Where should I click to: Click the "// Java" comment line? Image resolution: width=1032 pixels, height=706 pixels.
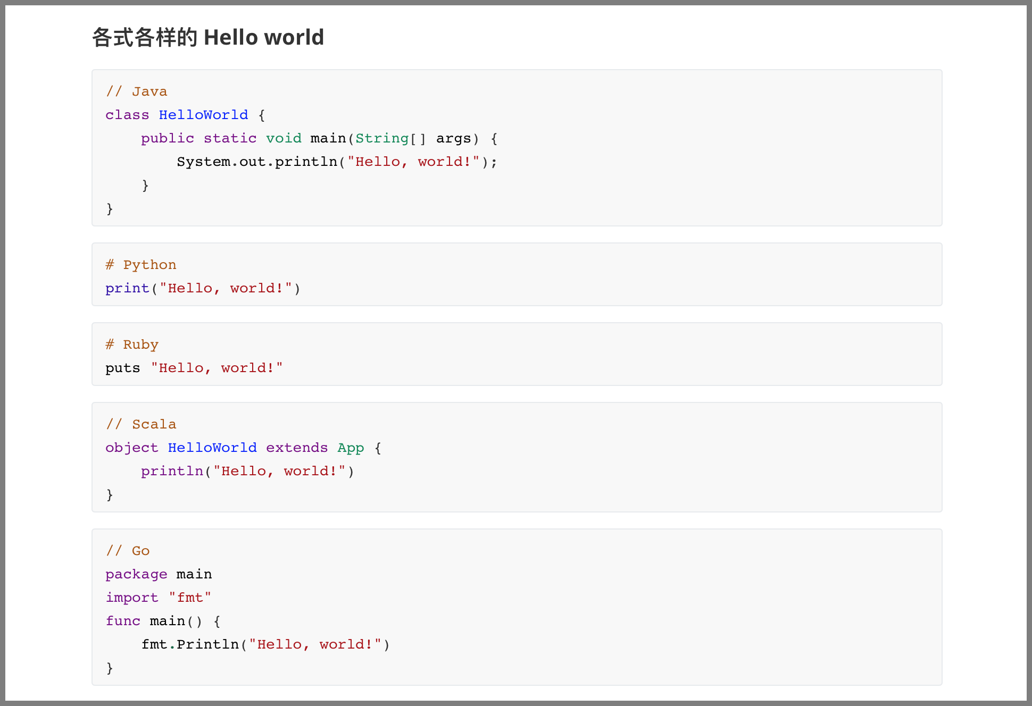click(x=136, y=91)
